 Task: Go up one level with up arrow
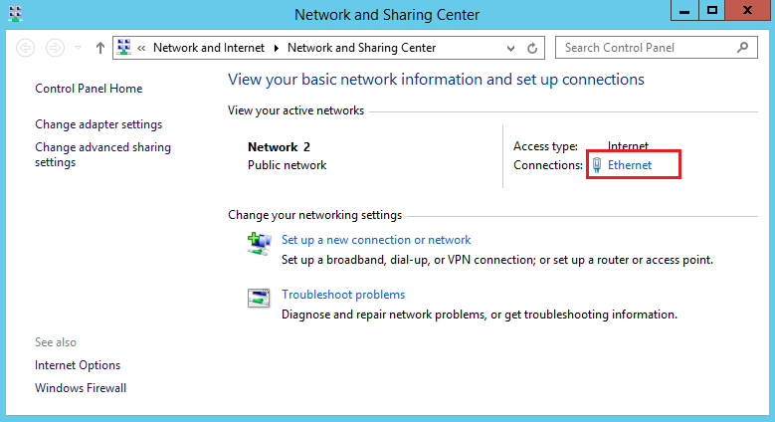click(100, 48)
